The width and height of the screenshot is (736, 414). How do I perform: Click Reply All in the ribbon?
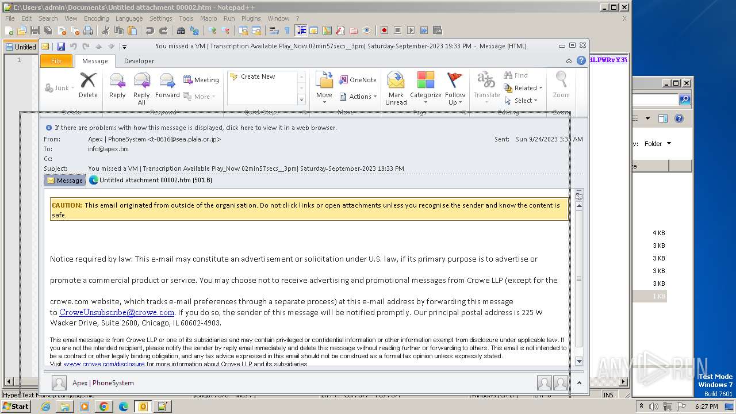pos(141,89)
